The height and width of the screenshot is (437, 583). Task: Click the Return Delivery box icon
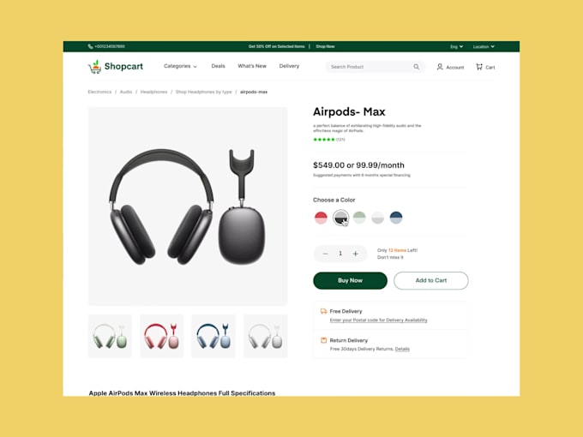click(x=323, y=340)
